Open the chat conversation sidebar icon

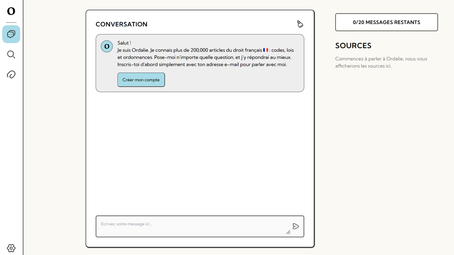point(11,34)
